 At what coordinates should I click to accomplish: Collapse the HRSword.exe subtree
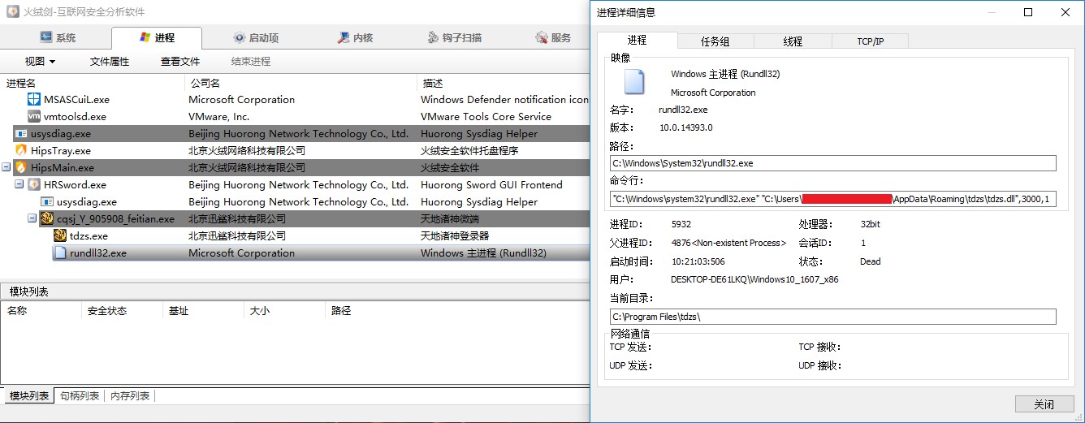(x=19, y=185)
